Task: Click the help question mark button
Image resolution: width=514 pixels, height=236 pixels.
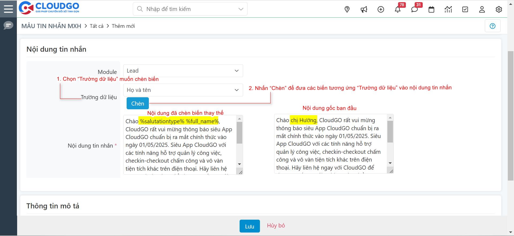Action: (493, 26)
